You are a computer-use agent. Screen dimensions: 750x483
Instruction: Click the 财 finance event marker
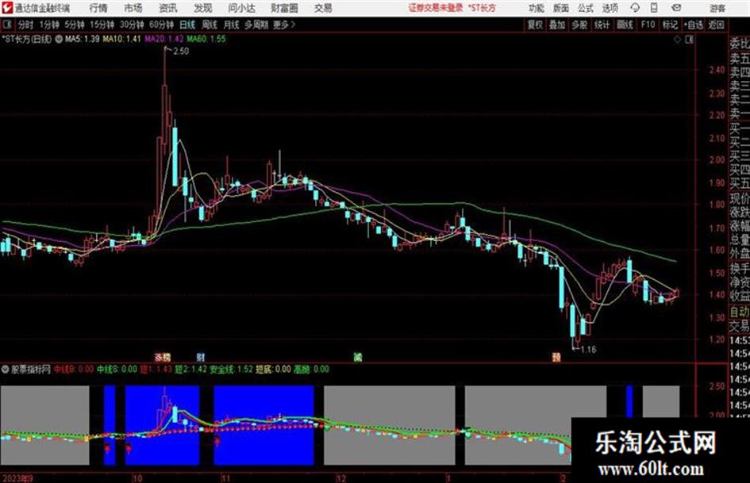click(x=201, y=357)
